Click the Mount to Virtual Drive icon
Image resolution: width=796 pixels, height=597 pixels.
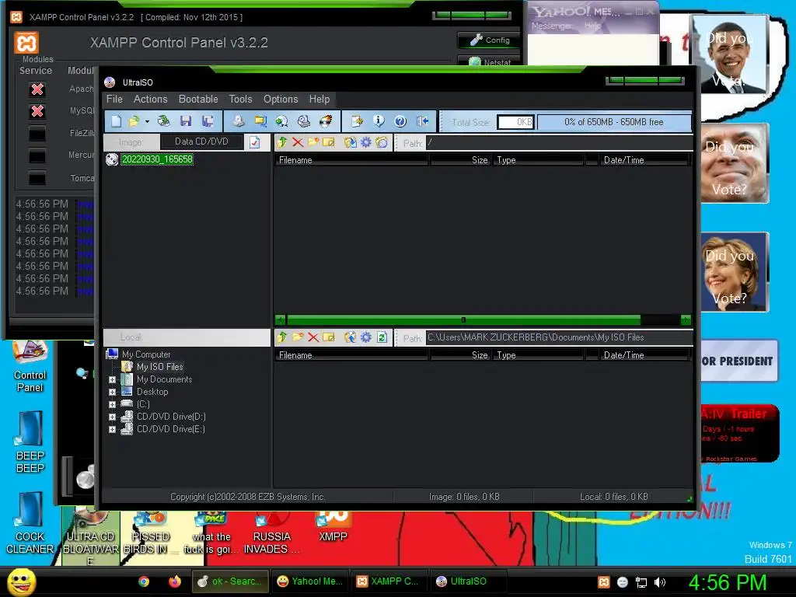pos(304,121)
